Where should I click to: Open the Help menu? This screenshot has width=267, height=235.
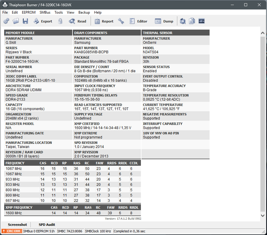tap(98, 12)
